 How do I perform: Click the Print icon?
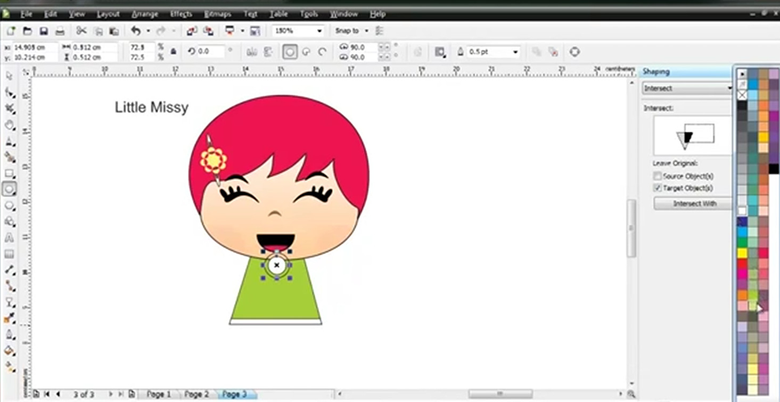tap(60, 31)
